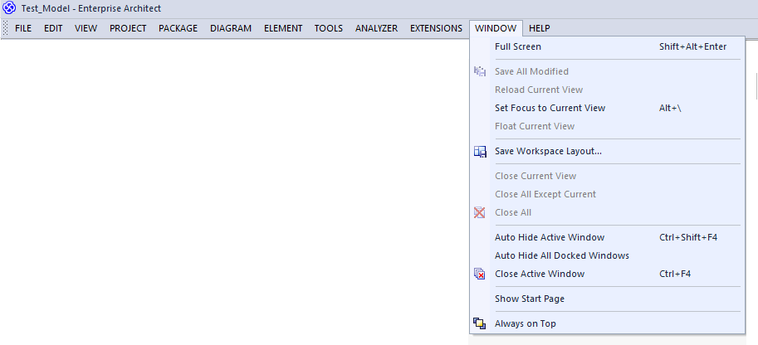Open the FILE menu

23,28
